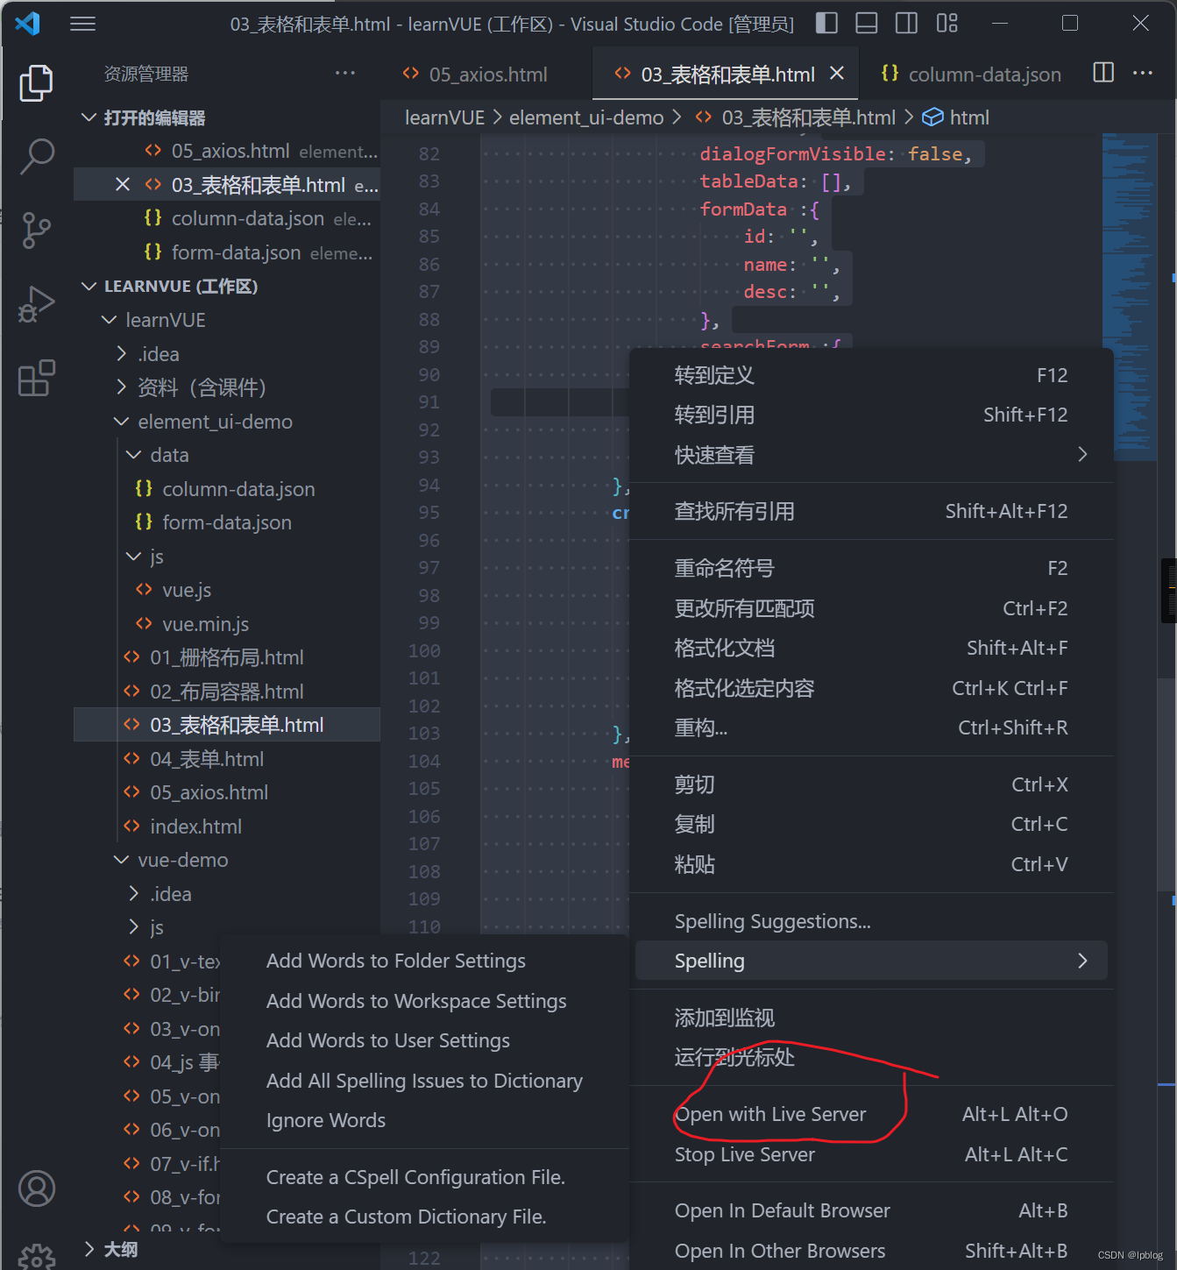Open 01_栅格布局.html file
The image size is (1177, 1270).
227,657
